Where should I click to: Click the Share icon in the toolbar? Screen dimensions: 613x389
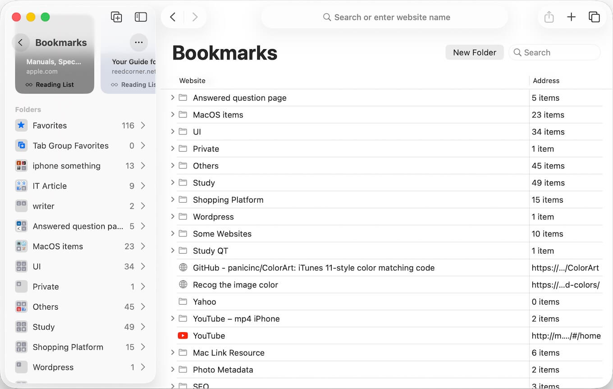pyautogui.click(x=549, y=17)
